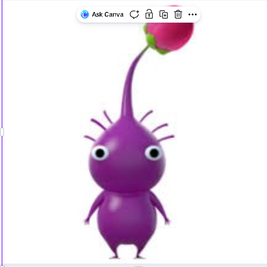Click the white side-handle on left edge
This screenshot has height=267, width=267.
[x=2, y=132]
